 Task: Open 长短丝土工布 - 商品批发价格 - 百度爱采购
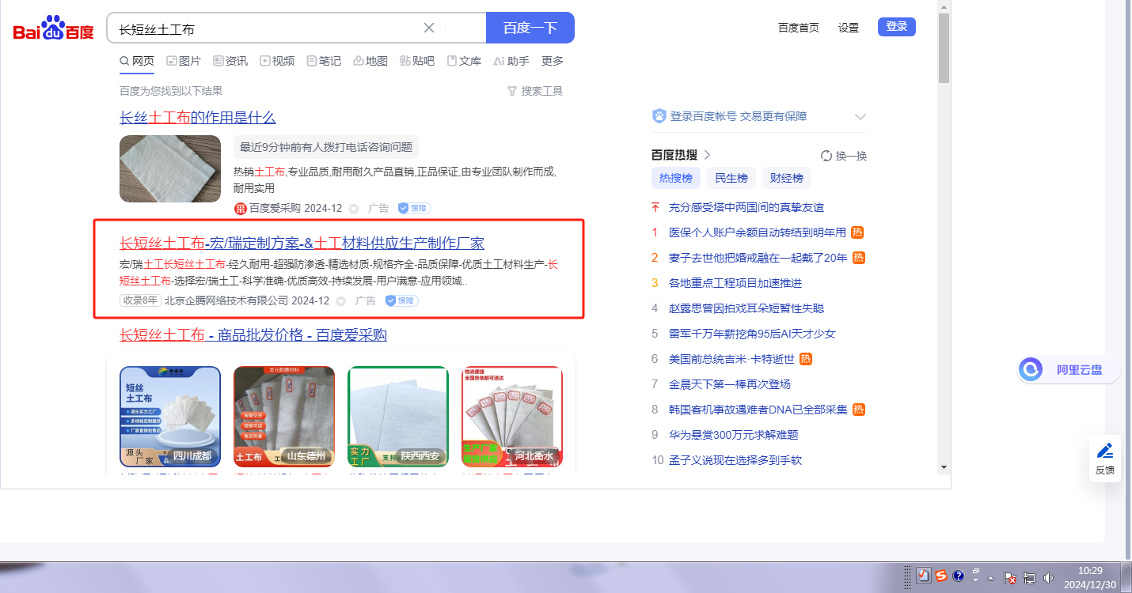(x=253, y=335)
